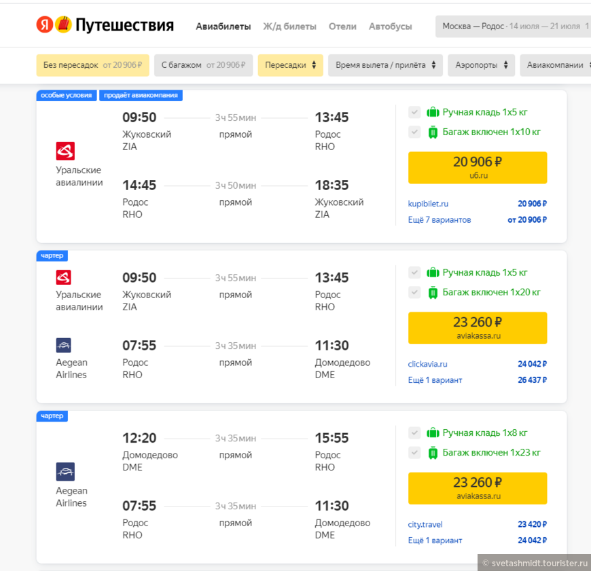The width and height of the screenshot is (591, 571).
Task: Select 14:45 Родос return flight time
Action: (x=139, y=185)
